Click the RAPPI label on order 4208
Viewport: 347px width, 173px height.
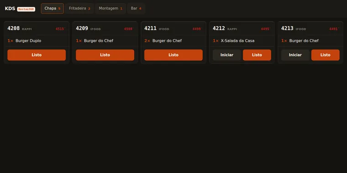(27, 29)
